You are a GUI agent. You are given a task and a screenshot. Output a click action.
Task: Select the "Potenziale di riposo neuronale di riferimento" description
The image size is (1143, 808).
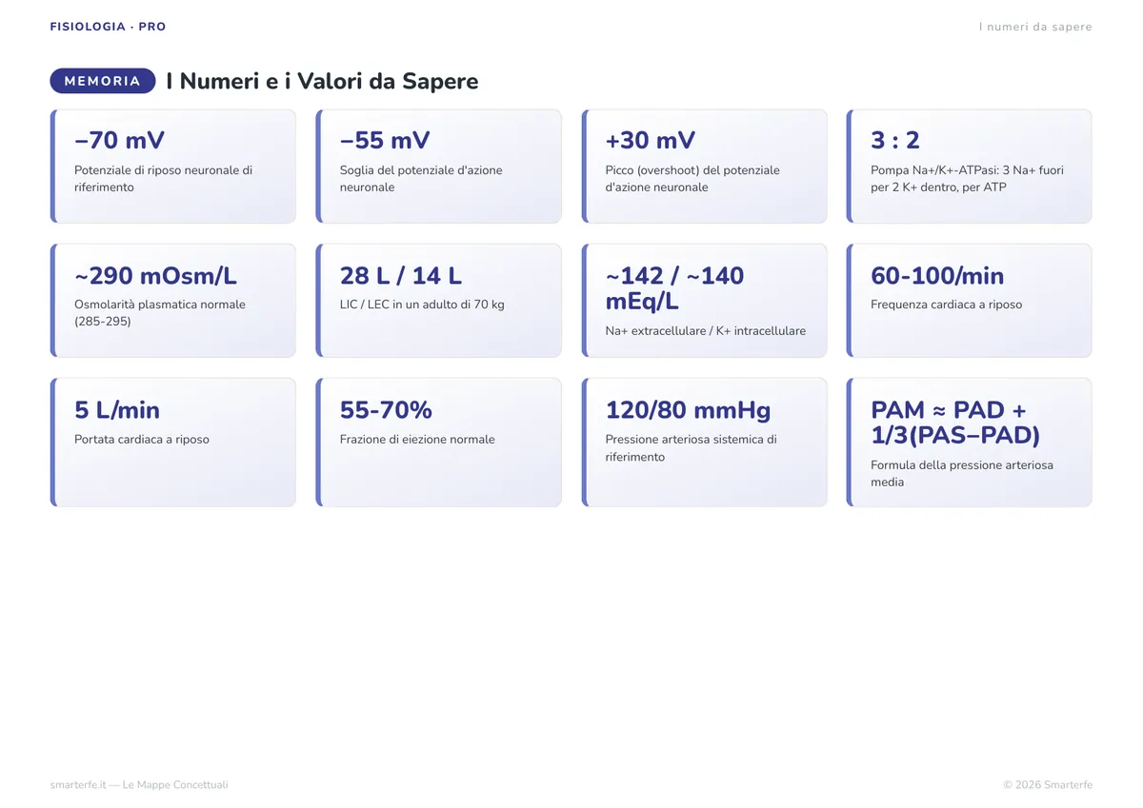point(163,179)
